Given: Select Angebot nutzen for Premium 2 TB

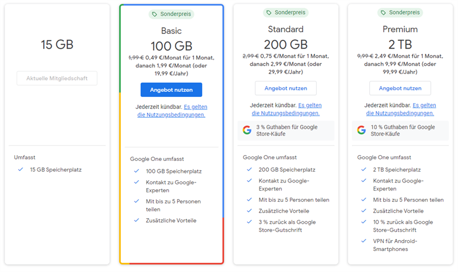Looking at the screenshot, I should [400, 88].
